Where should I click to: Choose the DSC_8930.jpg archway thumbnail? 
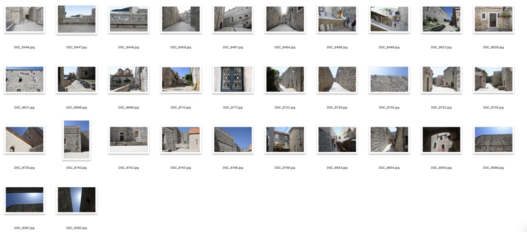(441, 139)
